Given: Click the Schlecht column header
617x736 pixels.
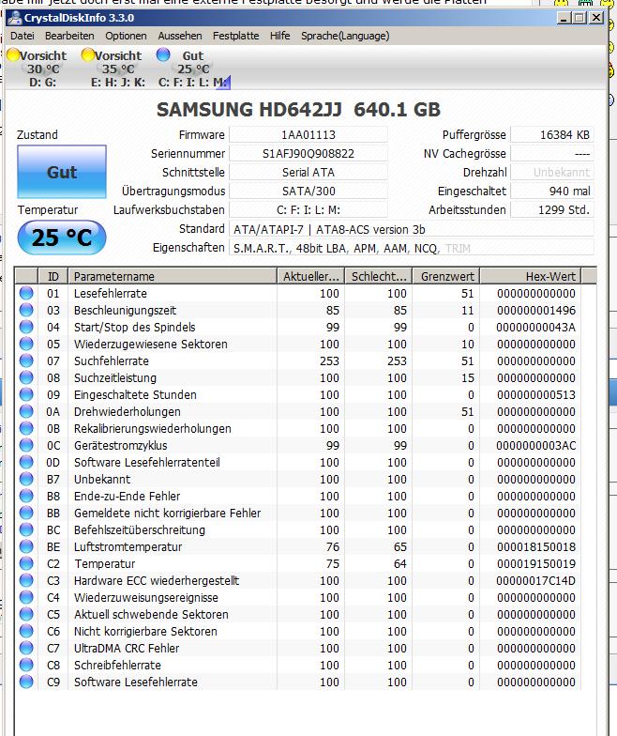Looking at the screenshot, I should 379,276.
